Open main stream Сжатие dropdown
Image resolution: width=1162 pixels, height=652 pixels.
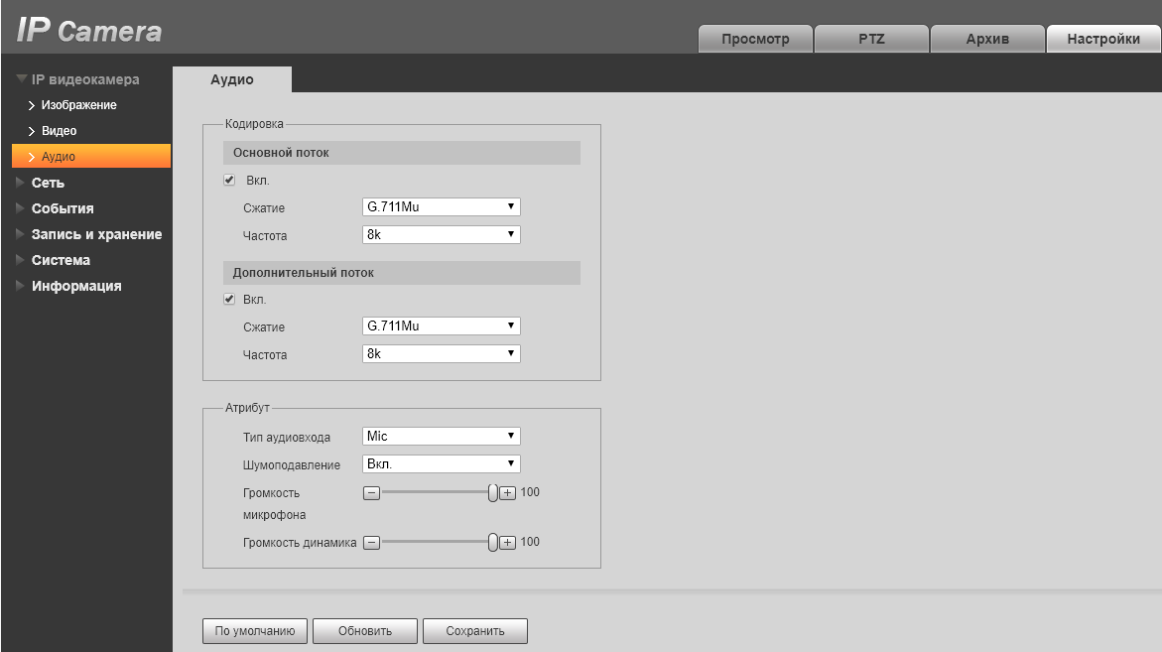coord(441,206)
